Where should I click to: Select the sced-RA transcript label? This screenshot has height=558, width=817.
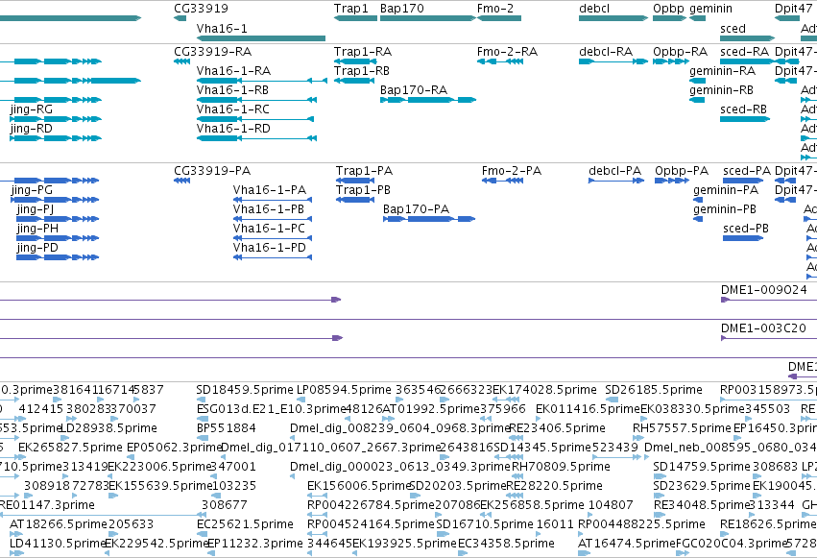click(x=744, y=52)
